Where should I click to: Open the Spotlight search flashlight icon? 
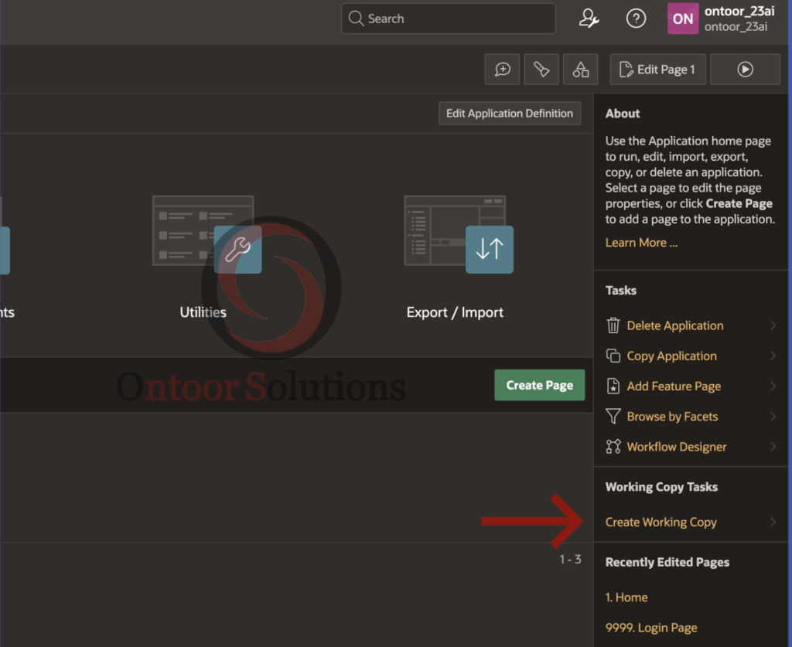(x=541, y=70)
